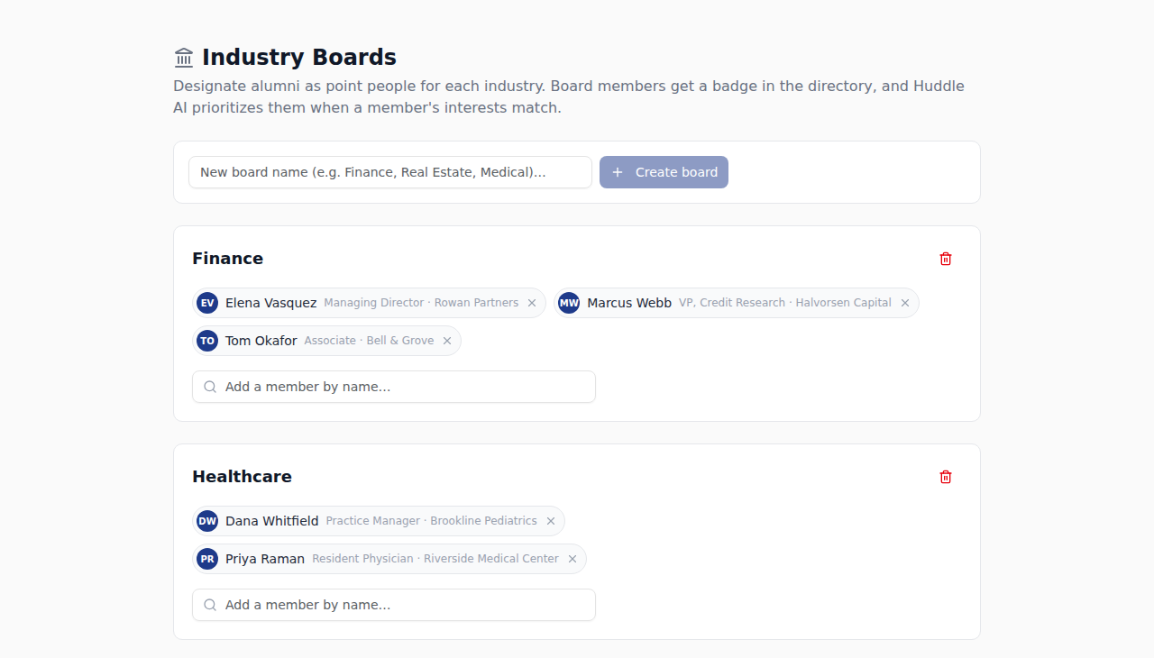Focus Finance's Add a member field
The width and height of the screenshot is (1154, 658).
pyautogui.click(x=394, y=387)
